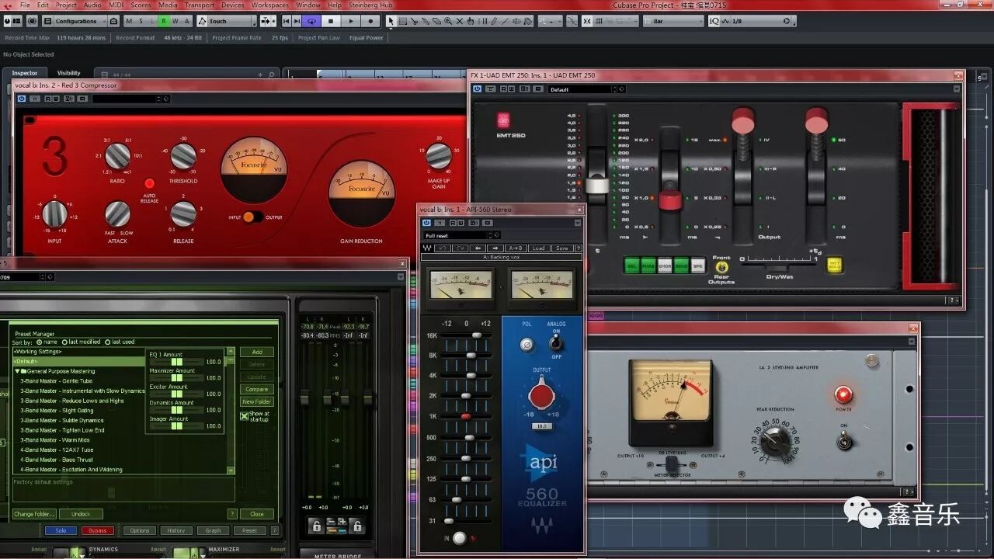
Task: Toggle Red 3 Compressor plugin power button
Action: coord(22,99)
